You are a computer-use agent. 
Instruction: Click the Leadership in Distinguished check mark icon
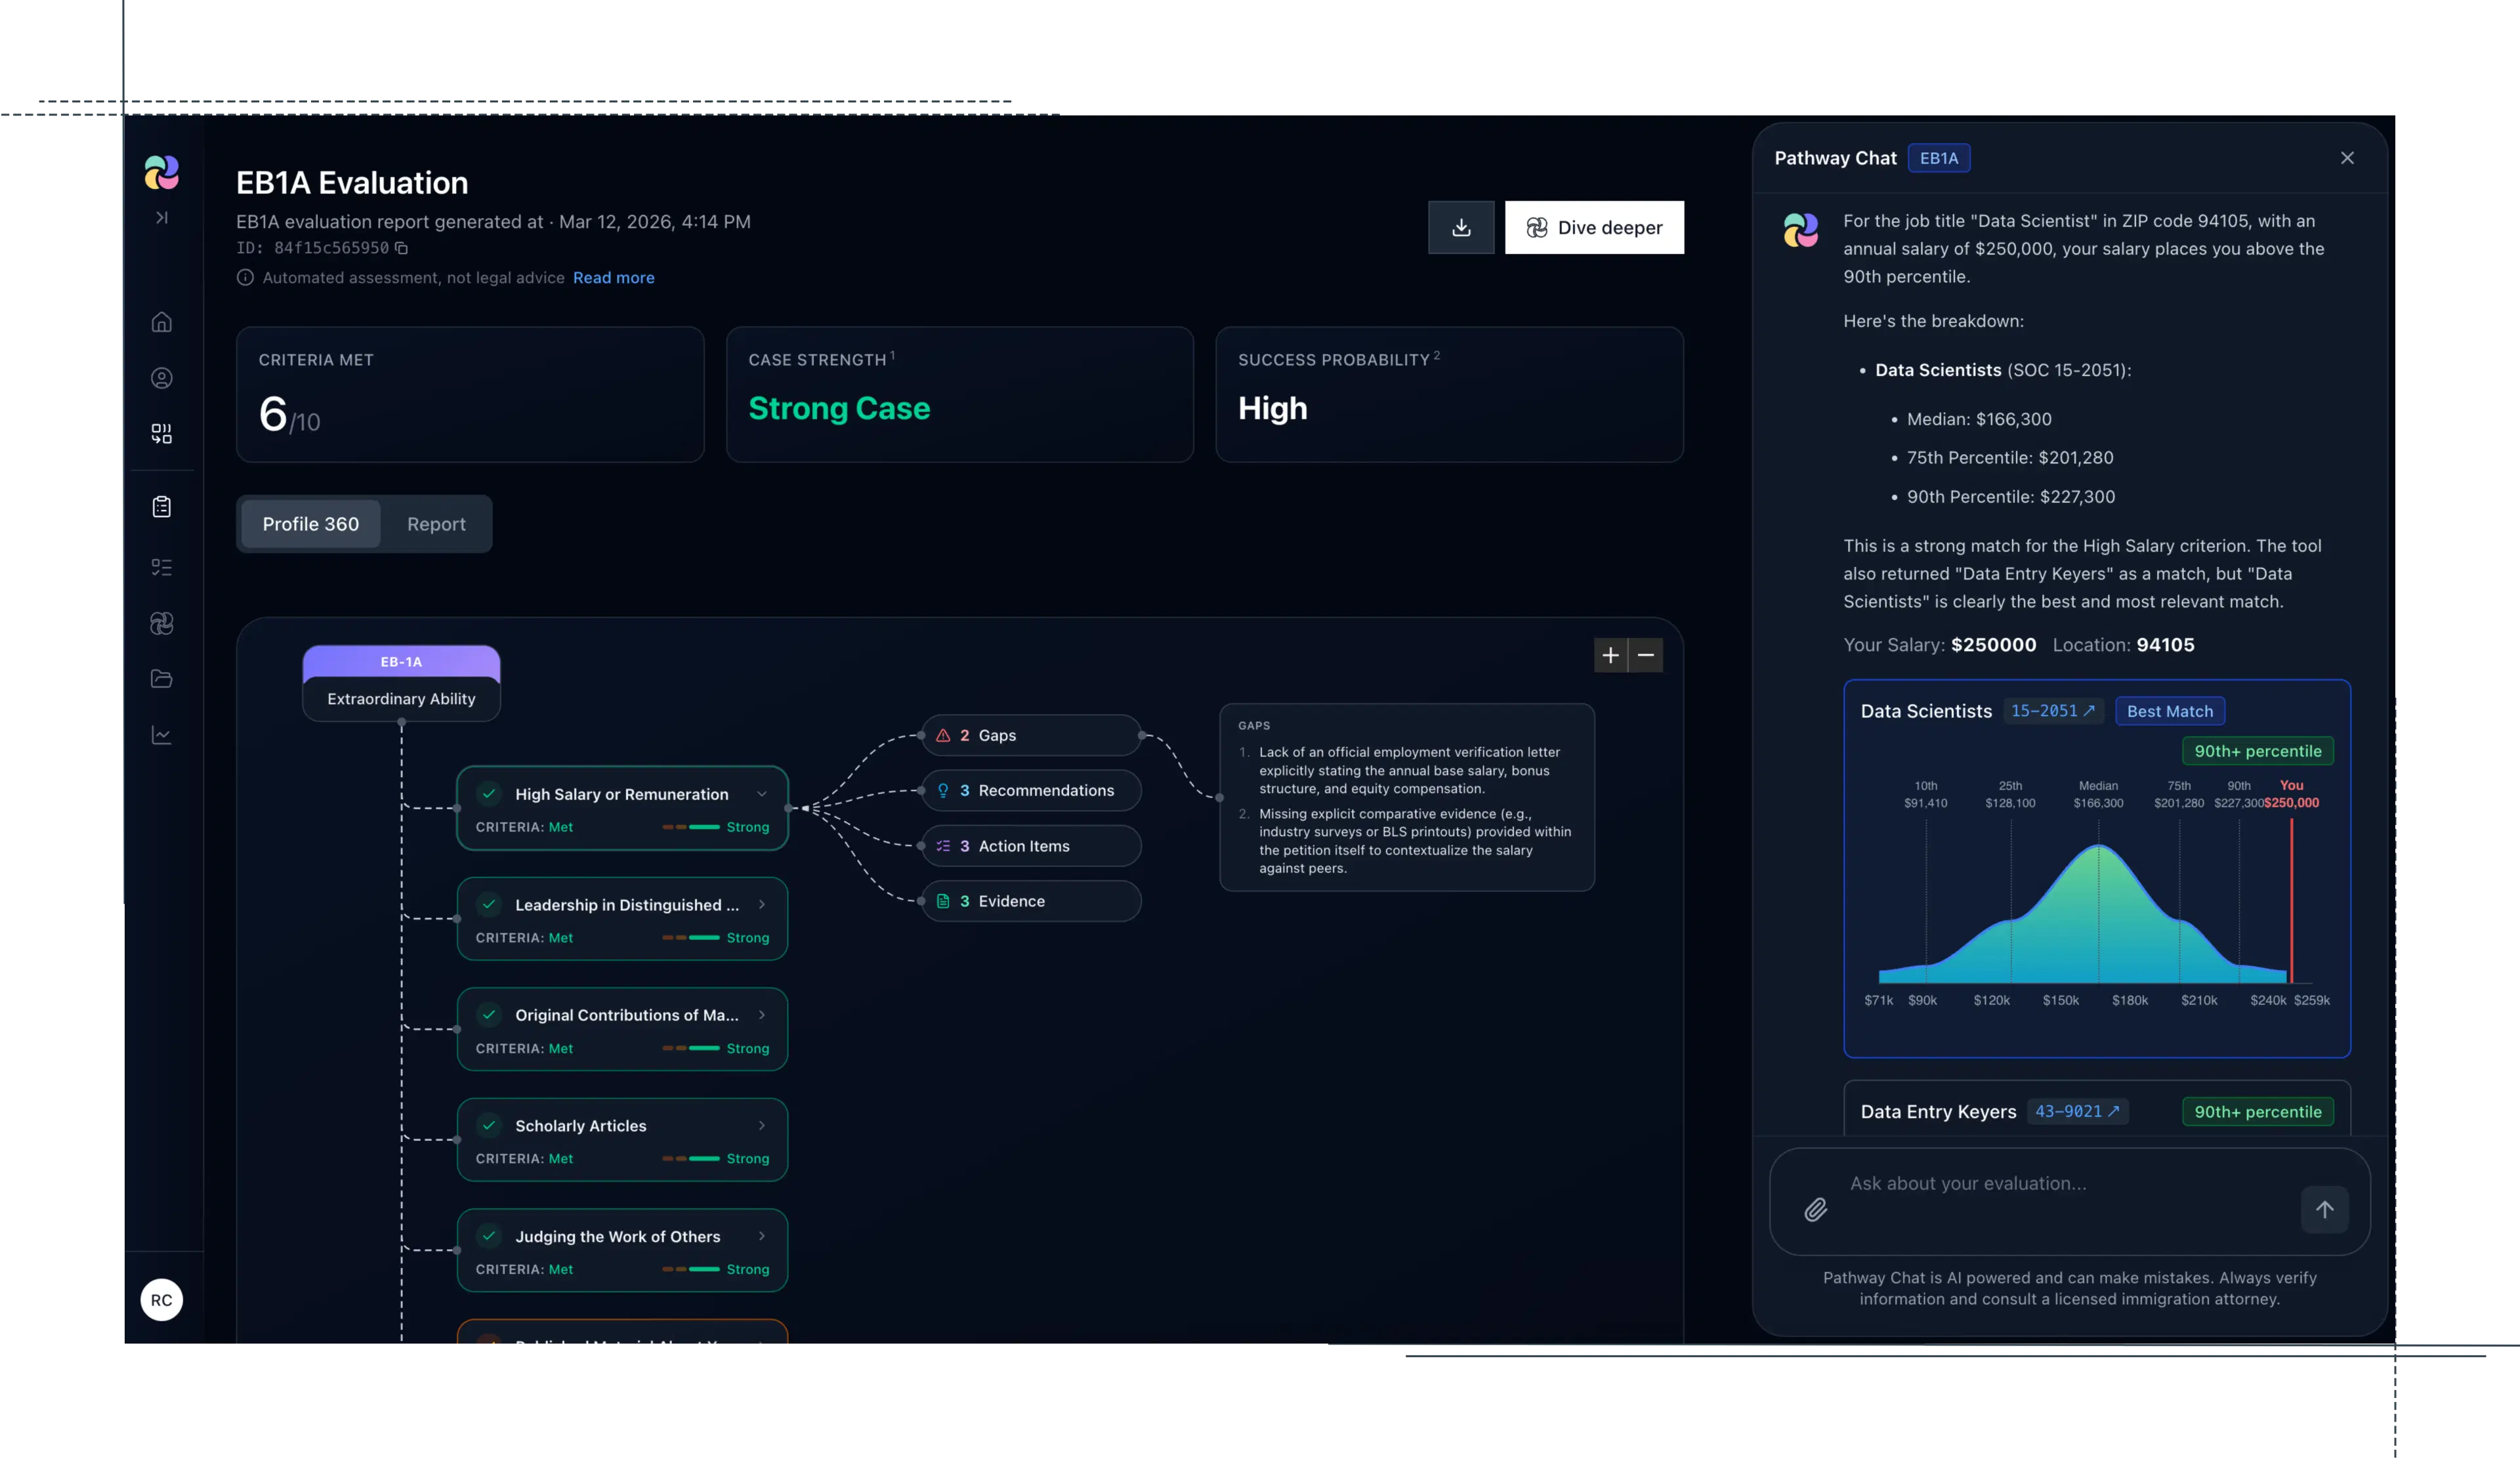tap(489, 904)
